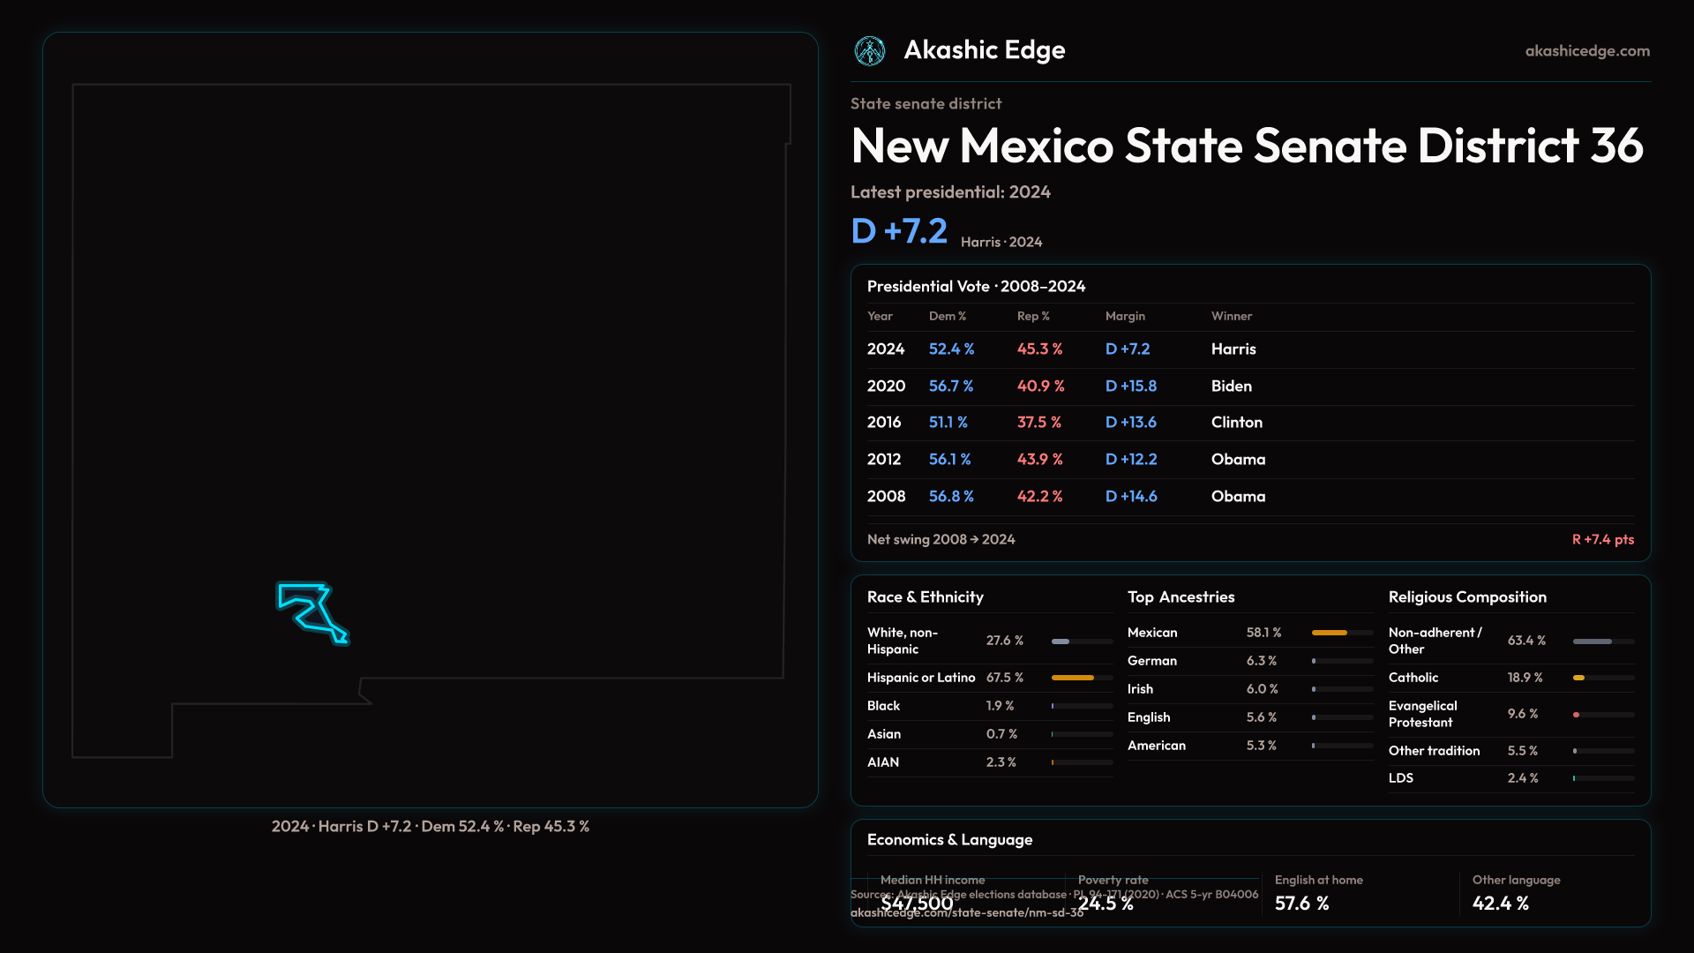Click the map caption with 2024 Harris result
Image resolution: width=1694 pixels, height=953 pixels.
click(430, 827)
